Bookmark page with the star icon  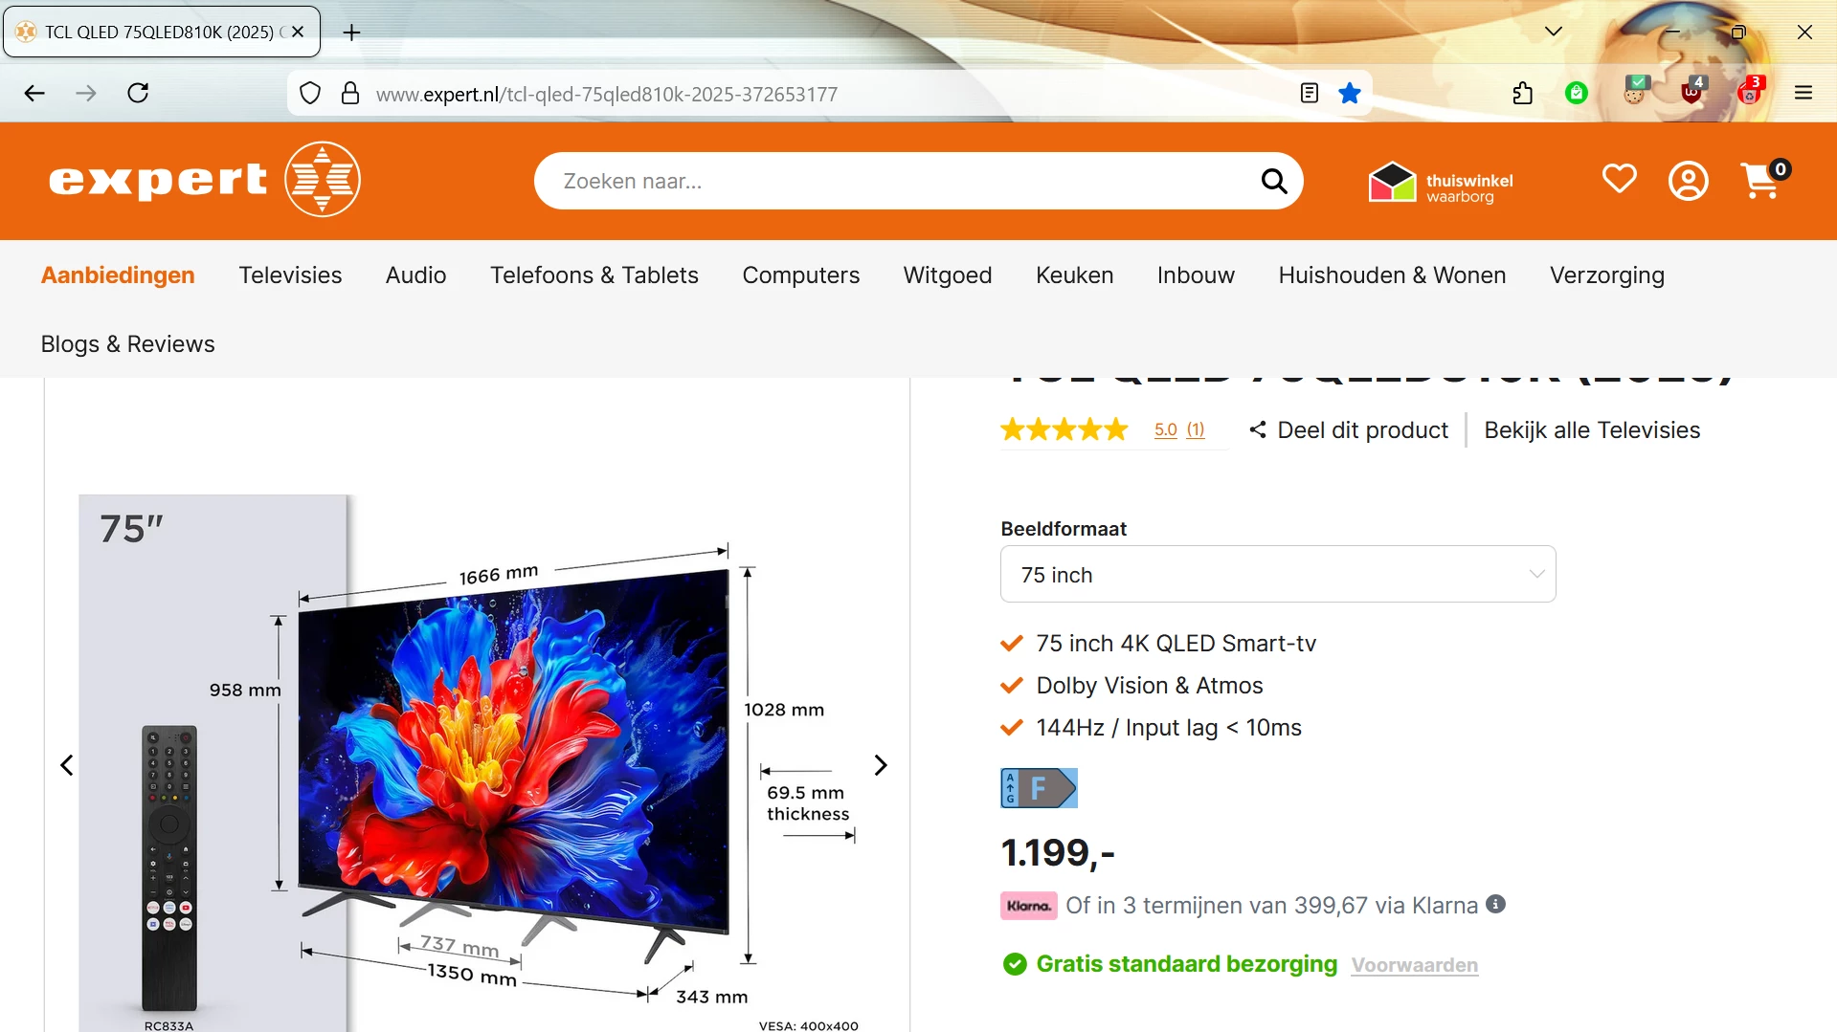pos(1350,93)
